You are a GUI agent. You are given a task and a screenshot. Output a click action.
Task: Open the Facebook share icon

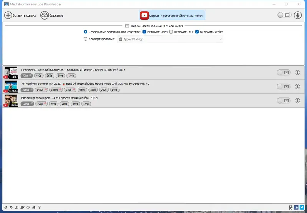296,207
